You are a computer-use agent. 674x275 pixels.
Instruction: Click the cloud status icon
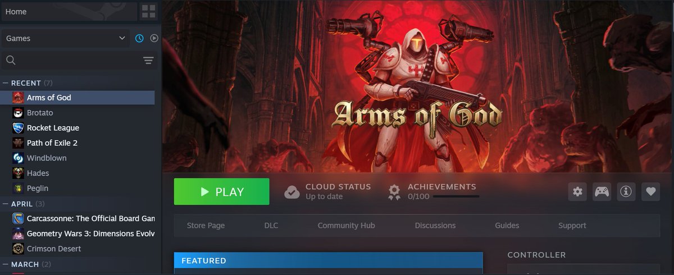(292, 192)
